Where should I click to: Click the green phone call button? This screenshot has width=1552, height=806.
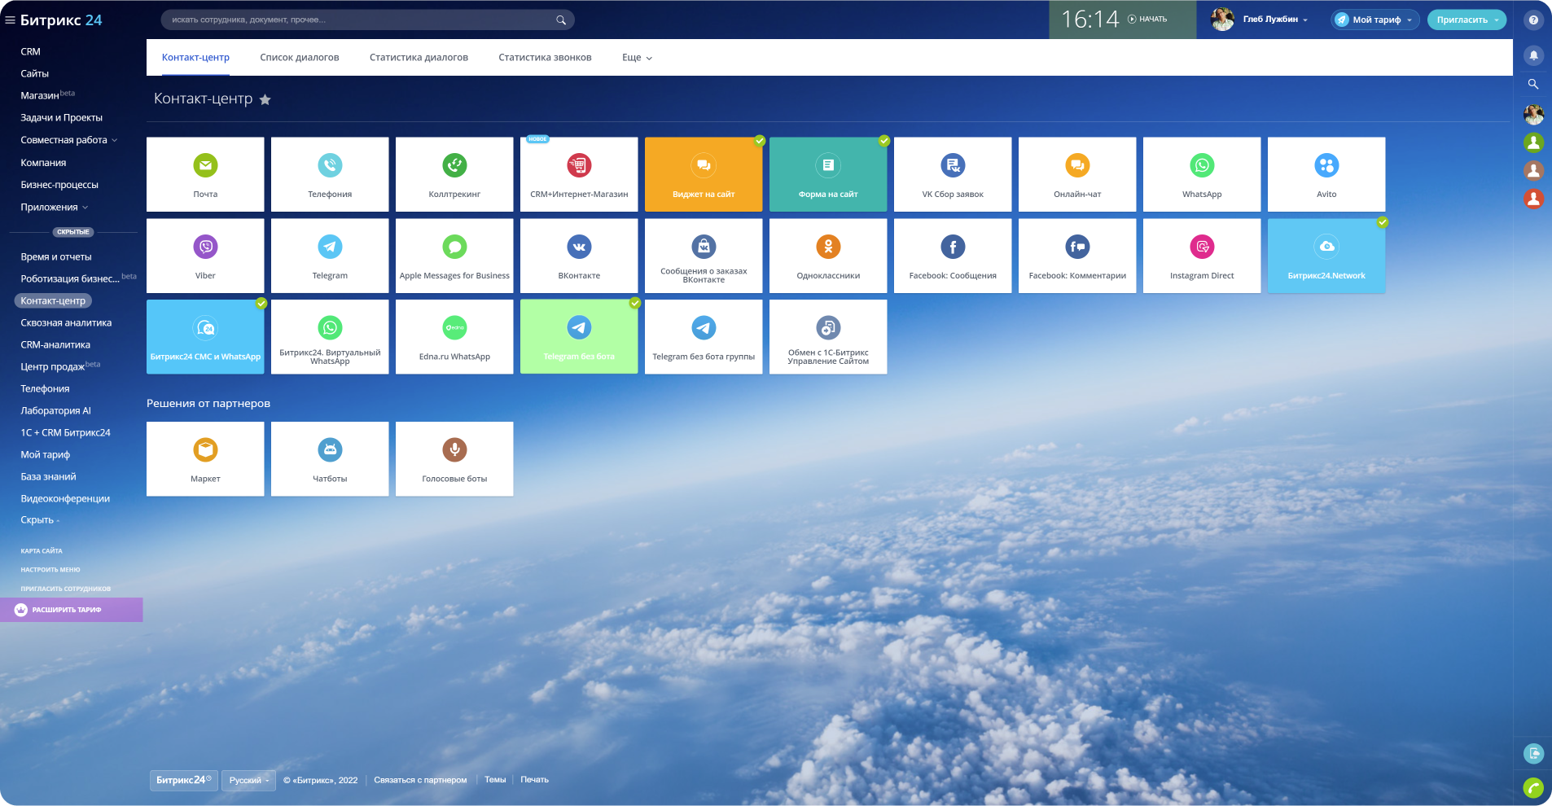click(1533, 787)
